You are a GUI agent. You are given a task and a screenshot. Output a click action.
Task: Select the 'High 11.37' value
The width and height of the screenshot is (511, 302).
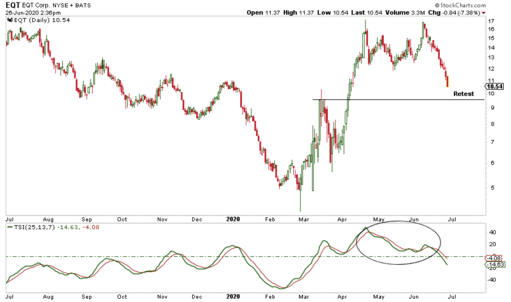(x=298, y=13)
